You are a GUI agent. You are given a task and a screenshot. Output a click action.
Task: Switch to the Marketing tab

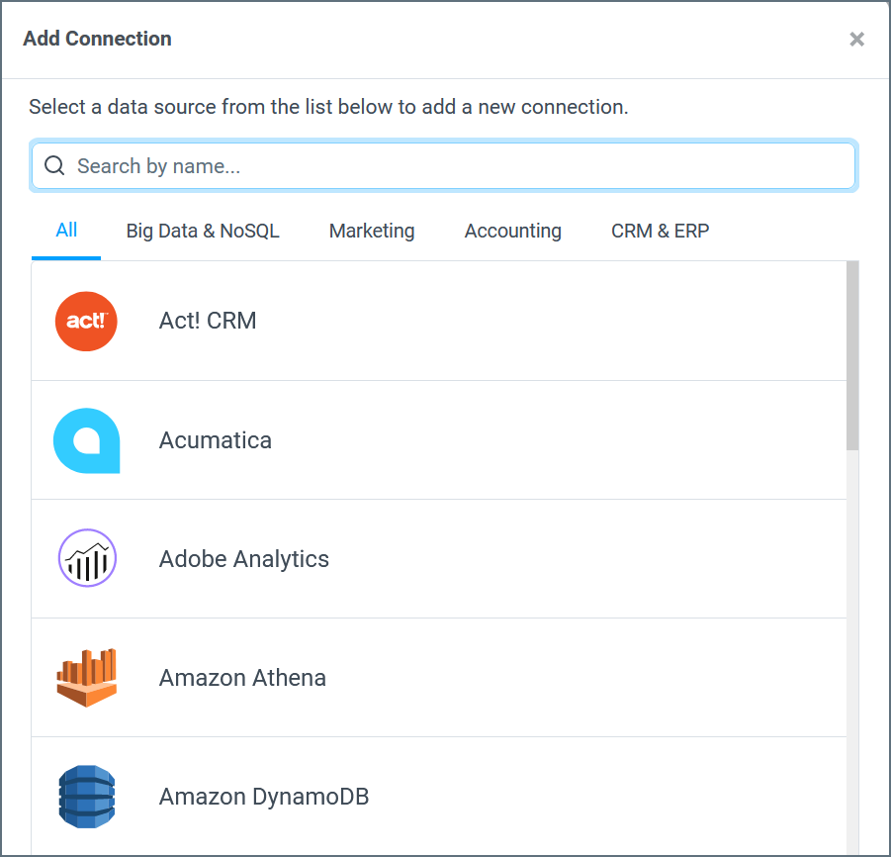(372, 231)
